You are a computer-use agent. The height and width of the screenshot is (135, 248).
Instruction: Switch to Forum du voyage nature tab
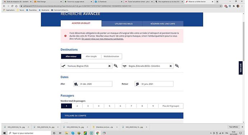(78, 1)
